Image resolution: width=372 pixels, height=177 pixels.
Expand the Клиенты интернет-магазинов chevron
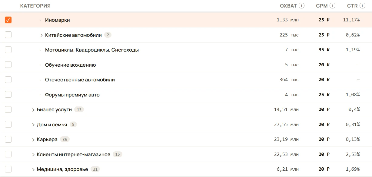point(33,154)
